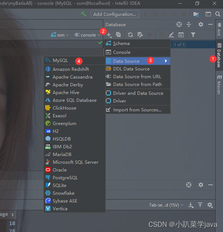Image resolution: width=223 pixels, height=232 pixels.
Task: Select Azure SQL Database entry
Action: pyautogui.click(x=74, y=100)
